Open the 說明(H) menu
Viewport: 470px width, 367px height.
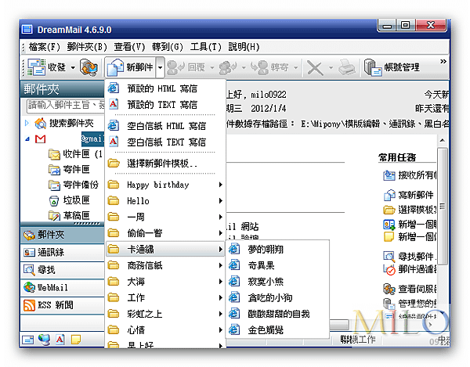click(244, 47)
